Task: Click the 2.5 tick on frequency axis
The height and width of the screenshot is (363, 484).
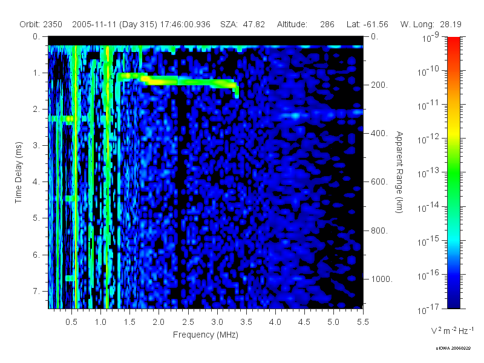Action: click(x=188, y=322)
